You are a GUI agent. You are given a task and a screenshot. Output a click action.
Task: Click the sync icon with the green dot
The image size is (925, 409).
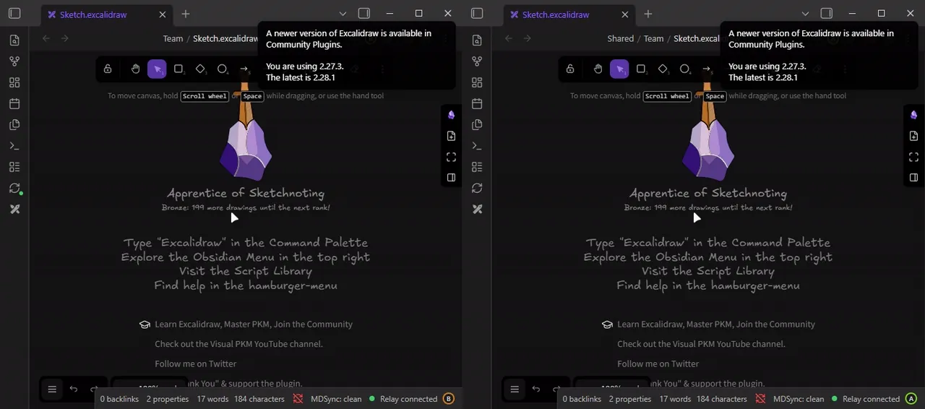pos(14,188)
